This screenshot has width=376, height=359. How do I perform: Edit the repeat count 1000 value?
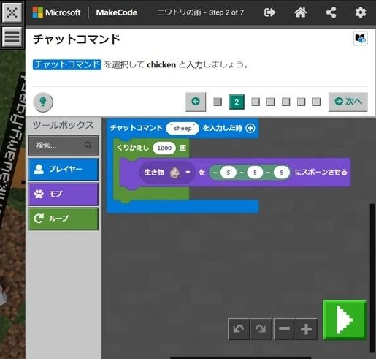(x=164, y=148)
